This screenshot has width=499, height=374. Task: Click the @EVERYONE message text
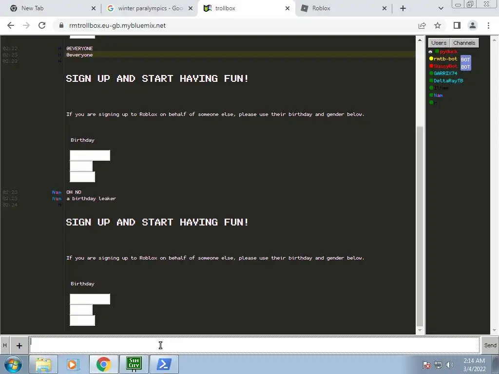tap(79, 48)
